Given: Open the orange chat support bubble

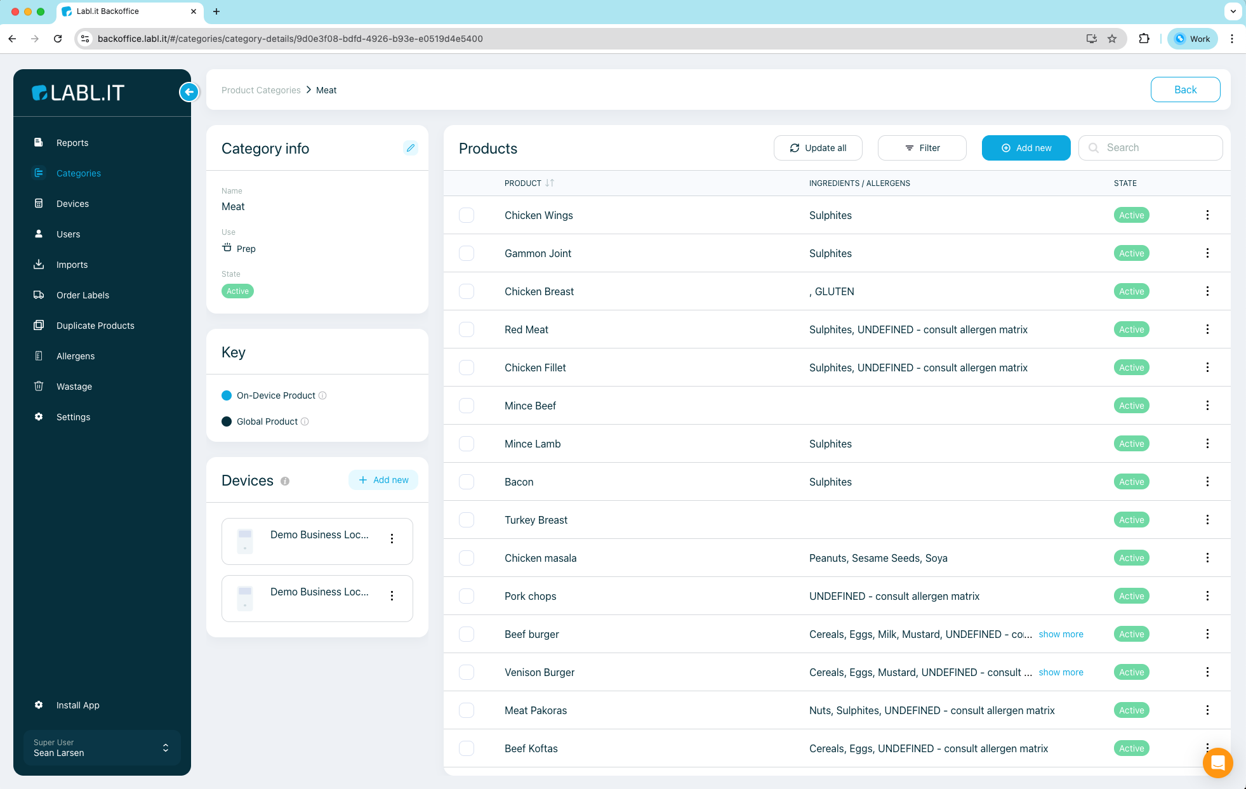Looking at the screenshot, I should click(x=1217, y=762).
